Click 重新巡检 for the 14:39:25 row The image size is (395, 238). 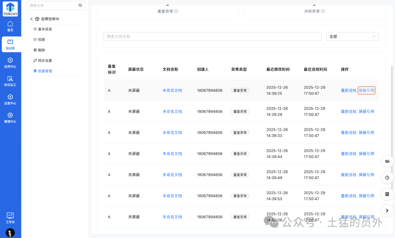coord(349,90)
